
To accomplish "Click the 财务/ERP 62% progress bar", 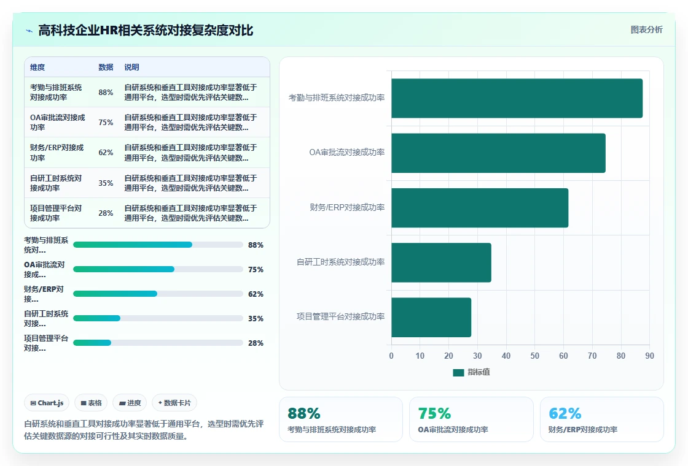I will tap(158, 294).
